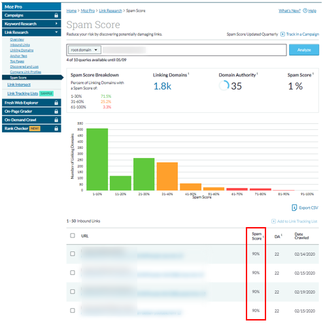Check the row crawled 02/19/2020
Screen dimensions: 323x327
pyautogui.click(x=73, y=292)
